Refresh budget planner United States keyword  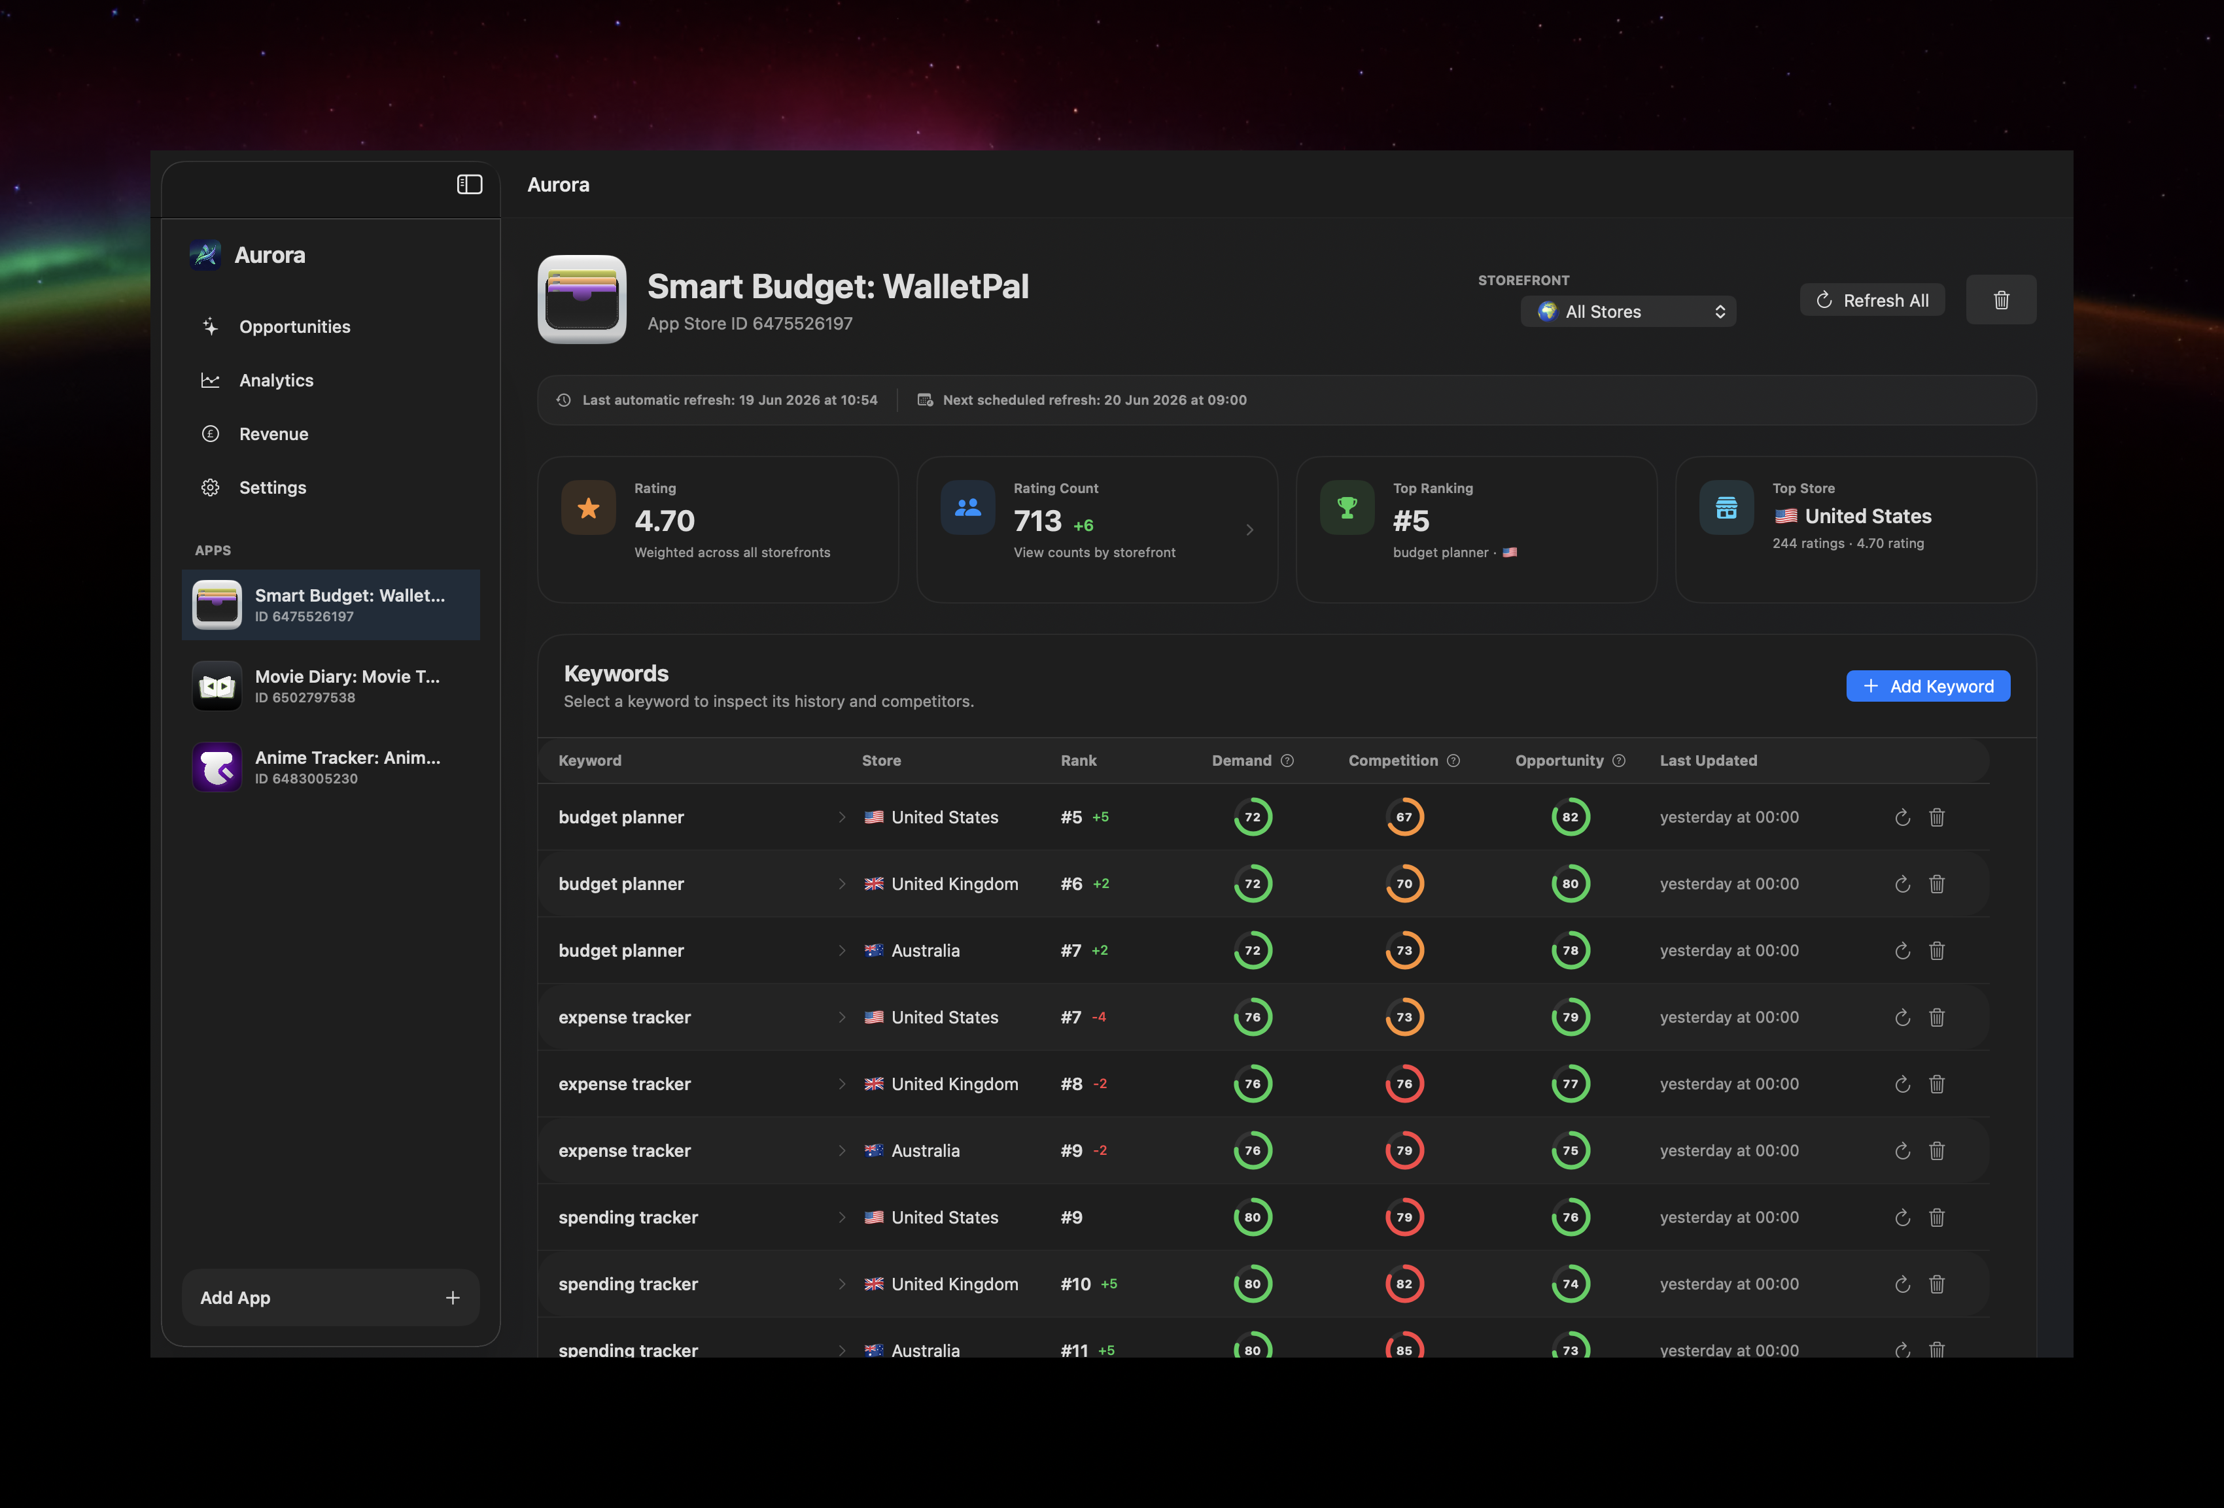pyautogui.click(x=1902, y=817)
